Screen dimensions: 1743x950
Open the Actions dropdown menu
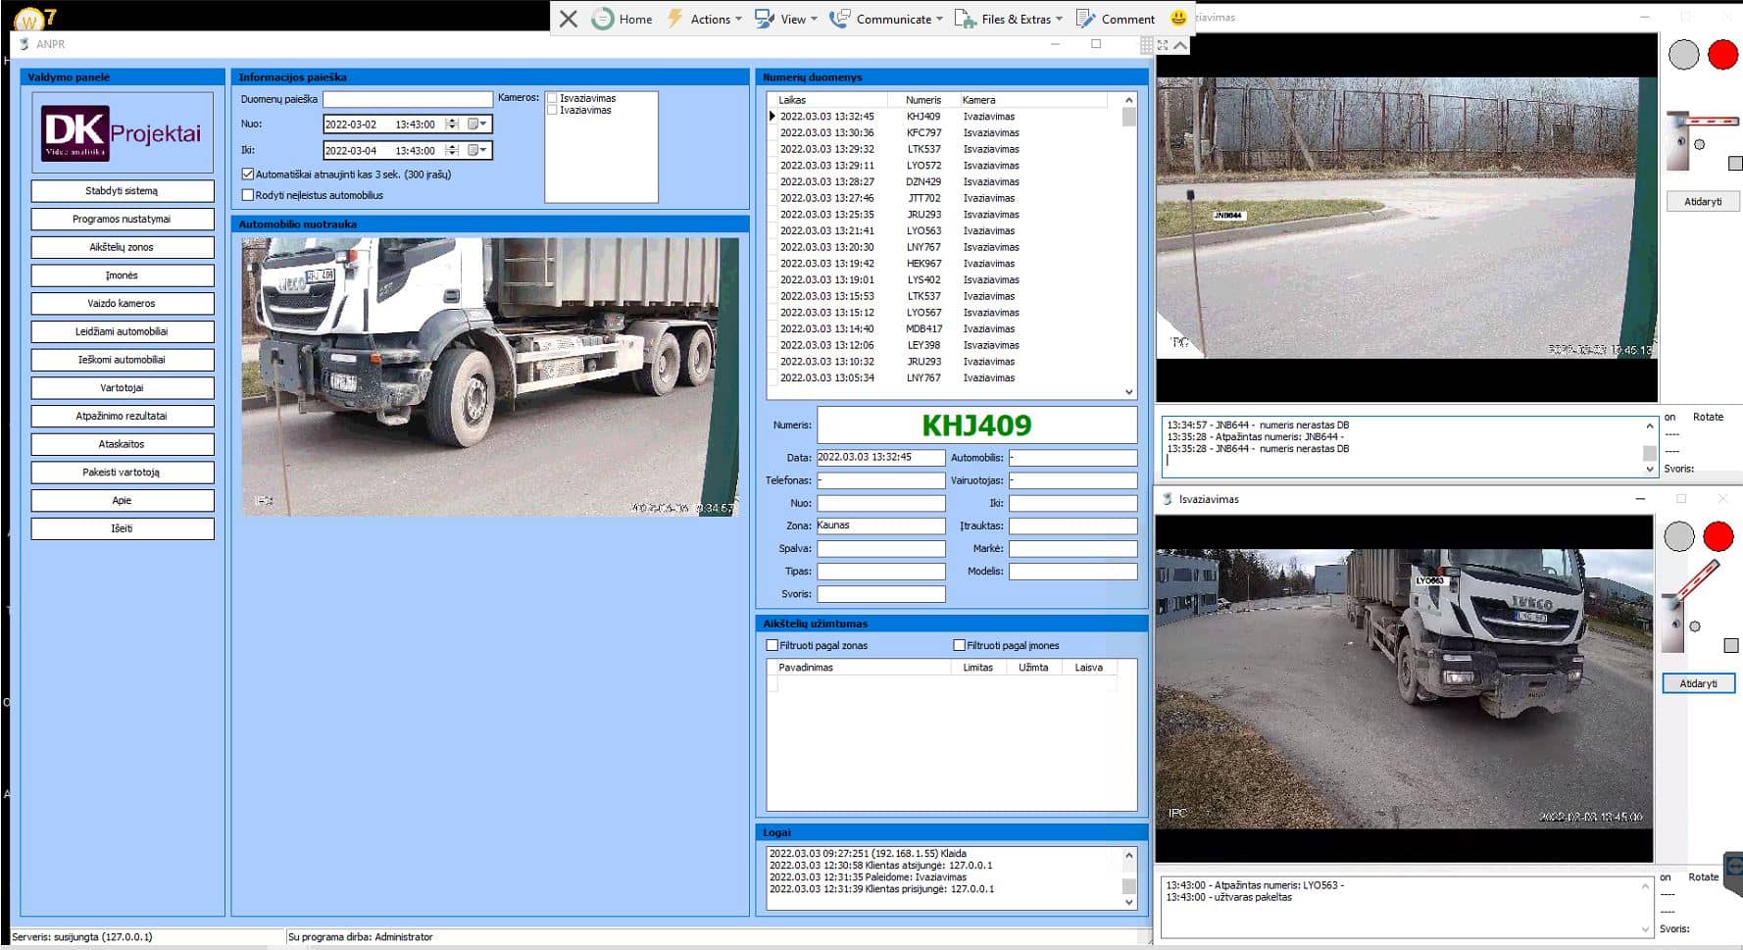click(705, 19)
